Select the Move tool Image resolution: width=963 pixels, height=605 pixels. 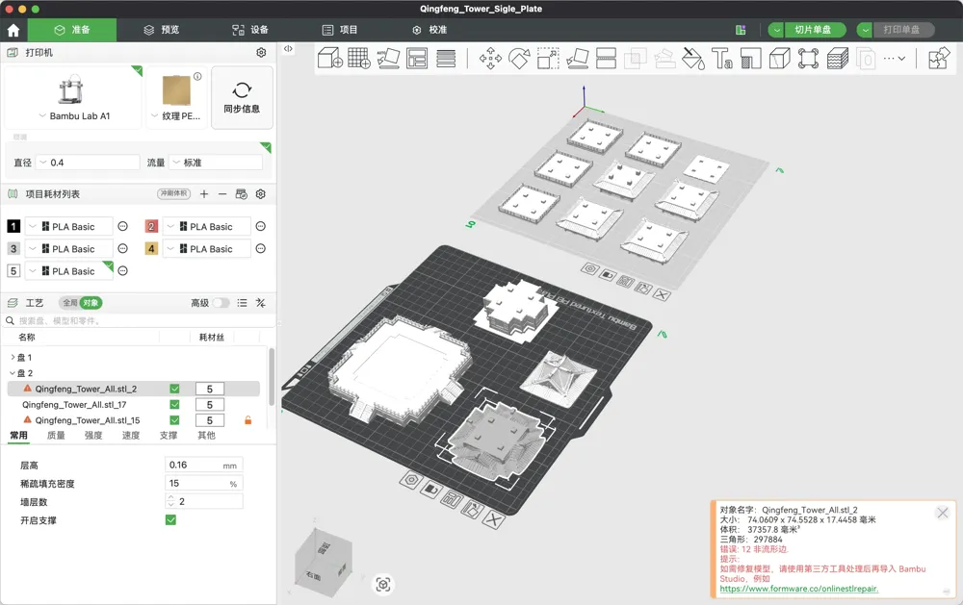point(490,59)
